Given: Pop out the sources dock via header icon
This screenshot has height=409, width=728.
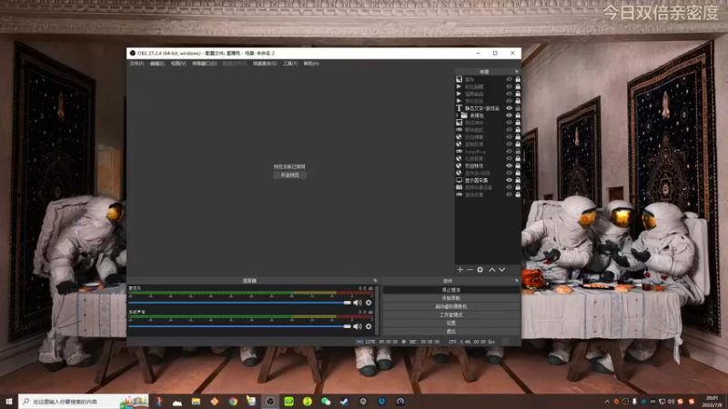Looking at the screenshot, I should [x=517, y=72].
